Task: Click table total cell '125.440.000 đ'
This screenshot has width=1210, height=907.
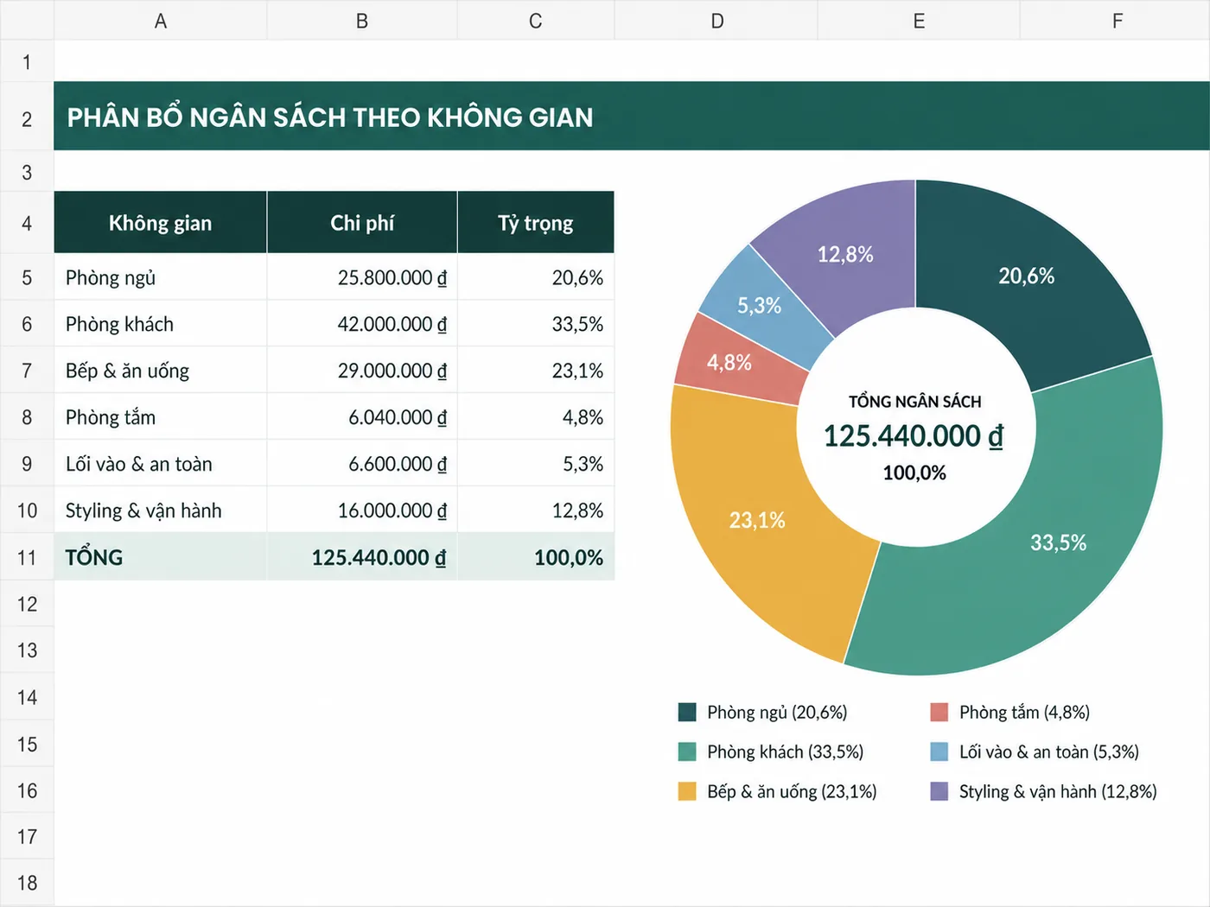Action: (362, 557)
